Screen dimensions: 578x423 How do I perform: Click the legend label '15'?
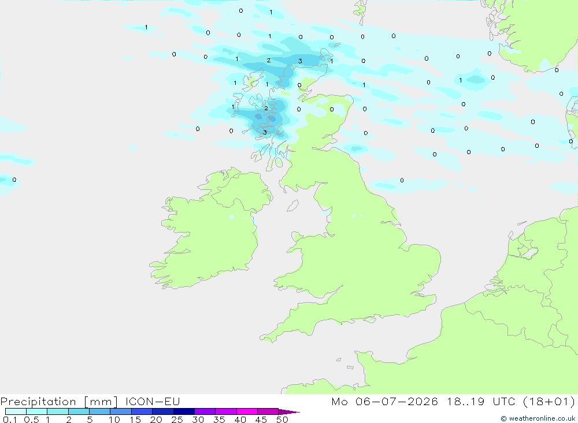click(135, 420)
